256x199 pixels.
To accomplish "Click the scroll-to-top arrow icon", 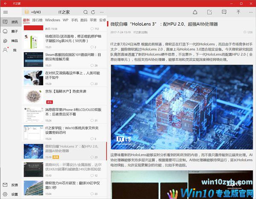I will click(x=238, y=12).
